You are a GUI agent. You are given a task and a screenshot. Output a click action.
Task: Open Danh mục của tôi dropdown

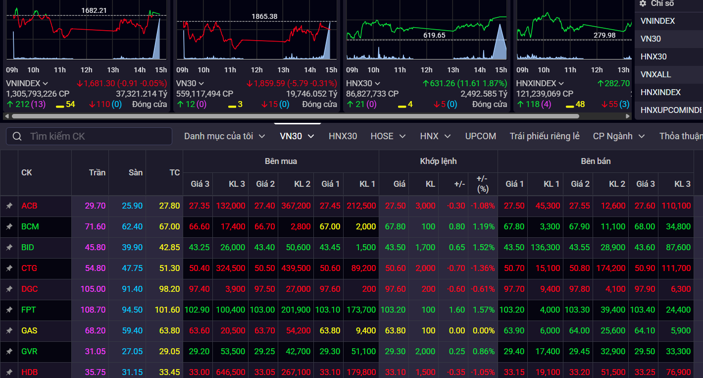(x=225, y=136)
